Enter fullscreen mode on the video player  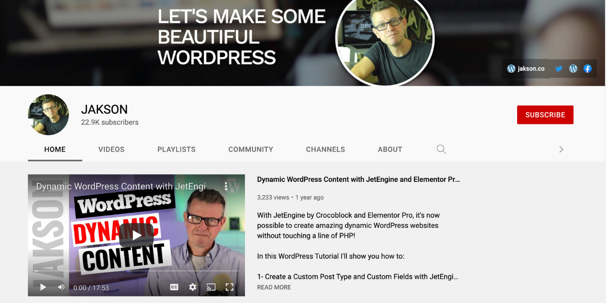(x=230, y=286)
